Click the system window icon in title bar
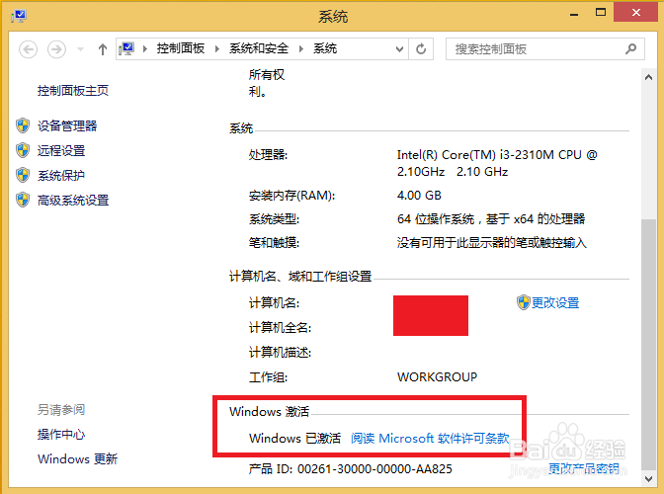This screenshot has width=664, height=494. click(x=19, y=17)
